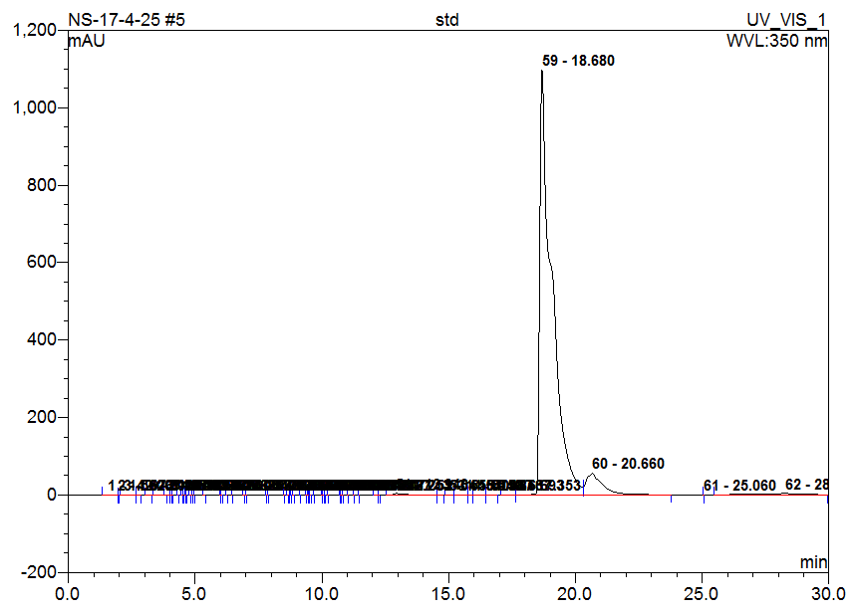Screen dimensions: 856x613
Task: Click the peak label 59 - 18.680
Action: (578, 61)
